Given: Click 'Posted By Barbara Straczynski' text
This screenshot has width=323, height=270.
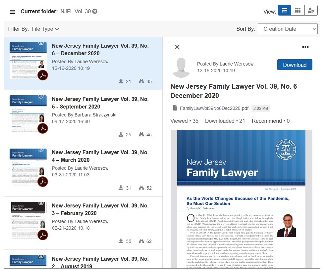Looking at the screenshot, I should pyautogui.click(x=84, y=115).
